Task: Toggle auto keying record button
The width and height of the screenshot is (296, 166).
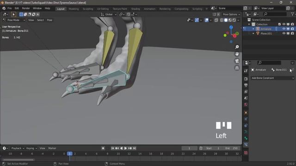Action: [103, 148]
